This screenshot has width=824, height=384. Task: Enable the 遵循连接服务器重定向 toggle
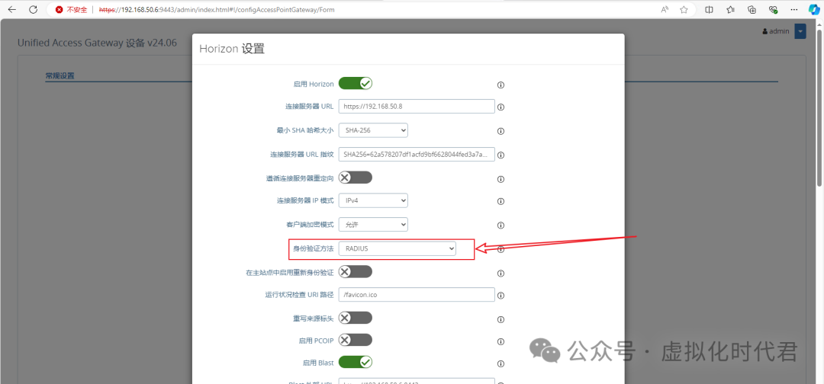(356, 178)
